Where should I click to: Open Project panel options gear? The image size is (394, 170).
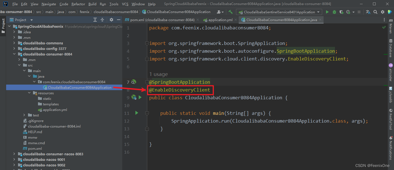click(x=111, y=20)
